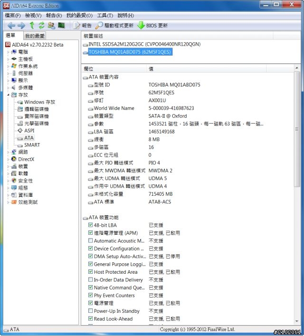Select DirectX in the tree

pyautogui.click(x=23, y=159)
